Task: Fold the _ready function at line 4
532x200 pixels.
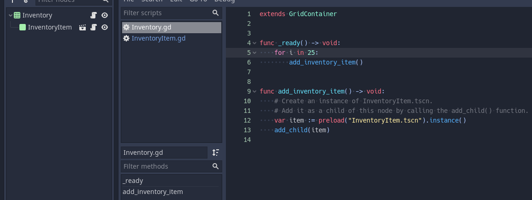Action: pos(254,43)
